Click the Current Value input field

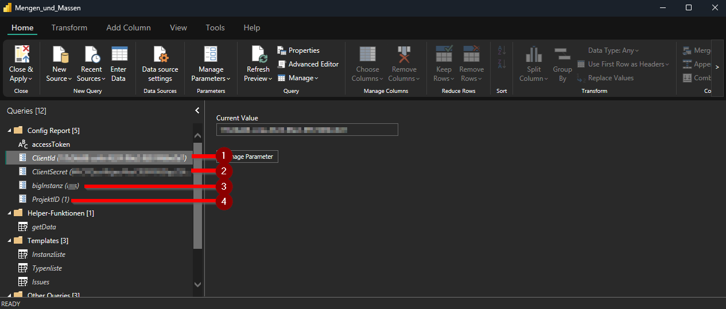tap(307, 130)
